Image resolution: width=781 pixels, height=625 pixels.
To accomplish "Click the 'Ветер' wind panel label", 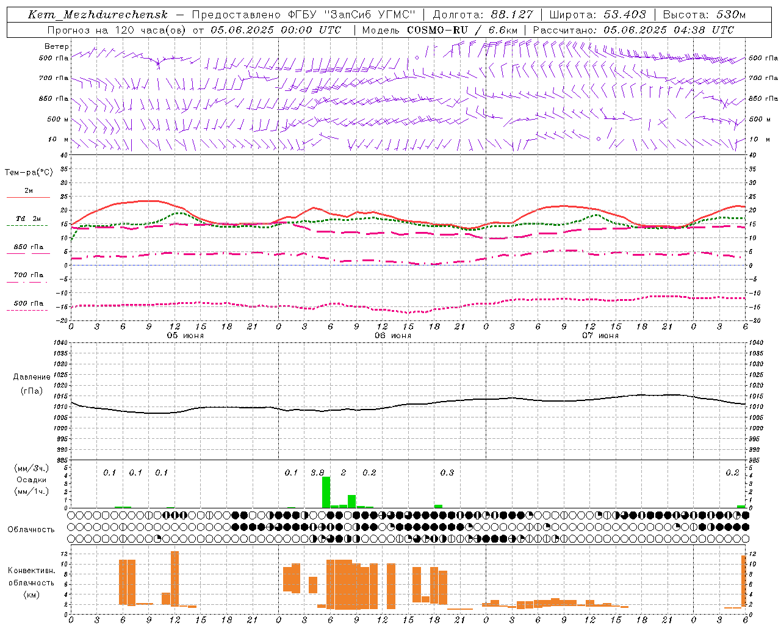I will [57, 46].
